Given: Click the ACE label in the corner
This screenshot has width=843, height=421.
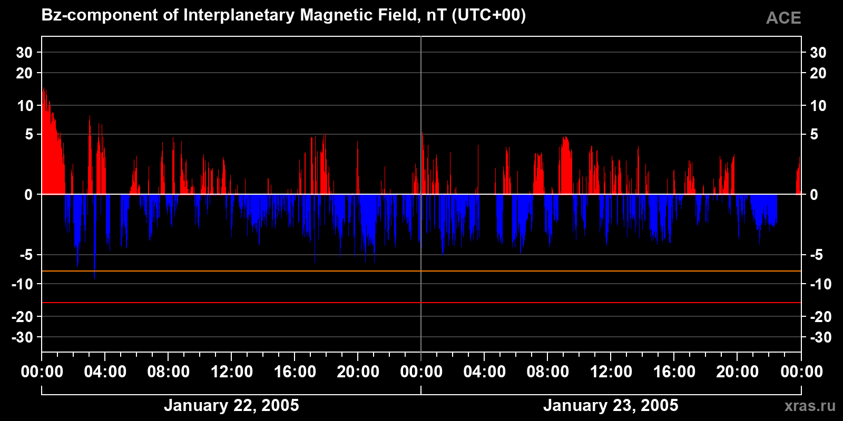Looking at the screenshot, I should coord(783,18).
